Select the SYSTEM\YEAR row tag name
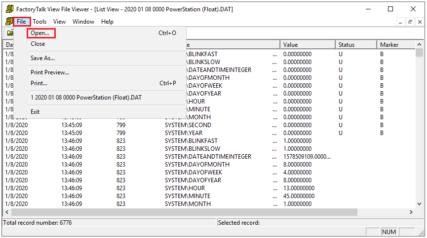The image size is (427, 238). point(184,133)
